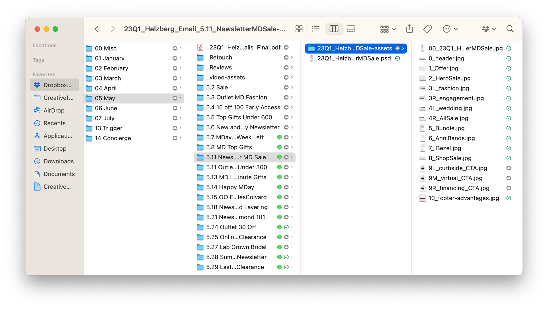Open Recents in the sidebar
548x309 pixels.
tap(54, 123)
